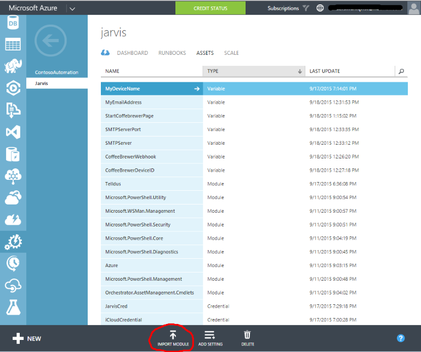Screen dimensions: 421x352
Task: Open the Cache cylinder sidebar icon
Action: [13, 154]
